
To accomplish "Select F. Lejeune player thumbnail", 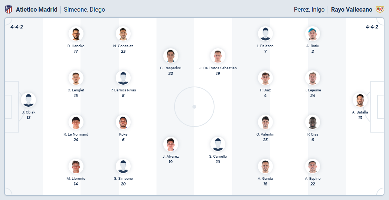I will [312, 78].
